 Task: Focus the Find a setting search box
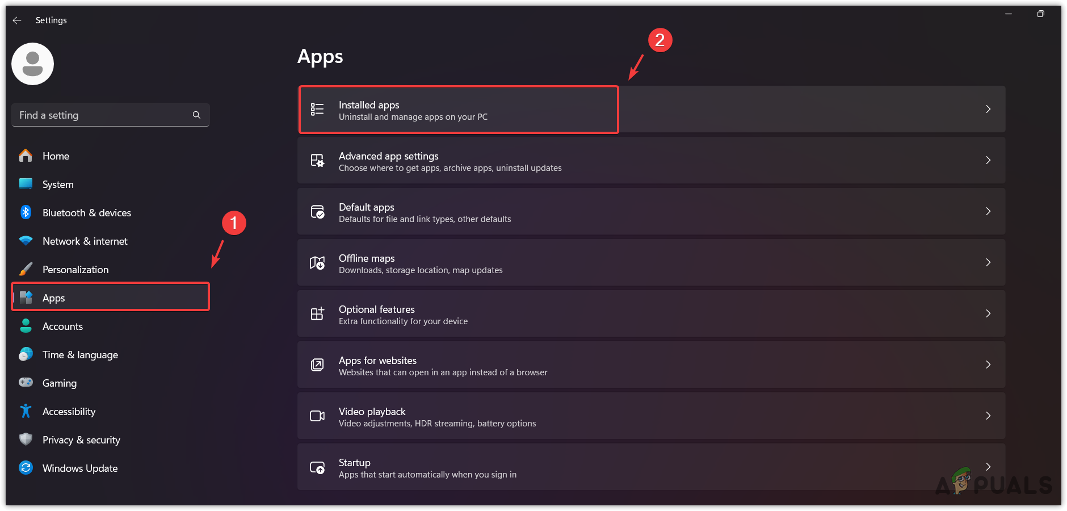pos(102,115)
